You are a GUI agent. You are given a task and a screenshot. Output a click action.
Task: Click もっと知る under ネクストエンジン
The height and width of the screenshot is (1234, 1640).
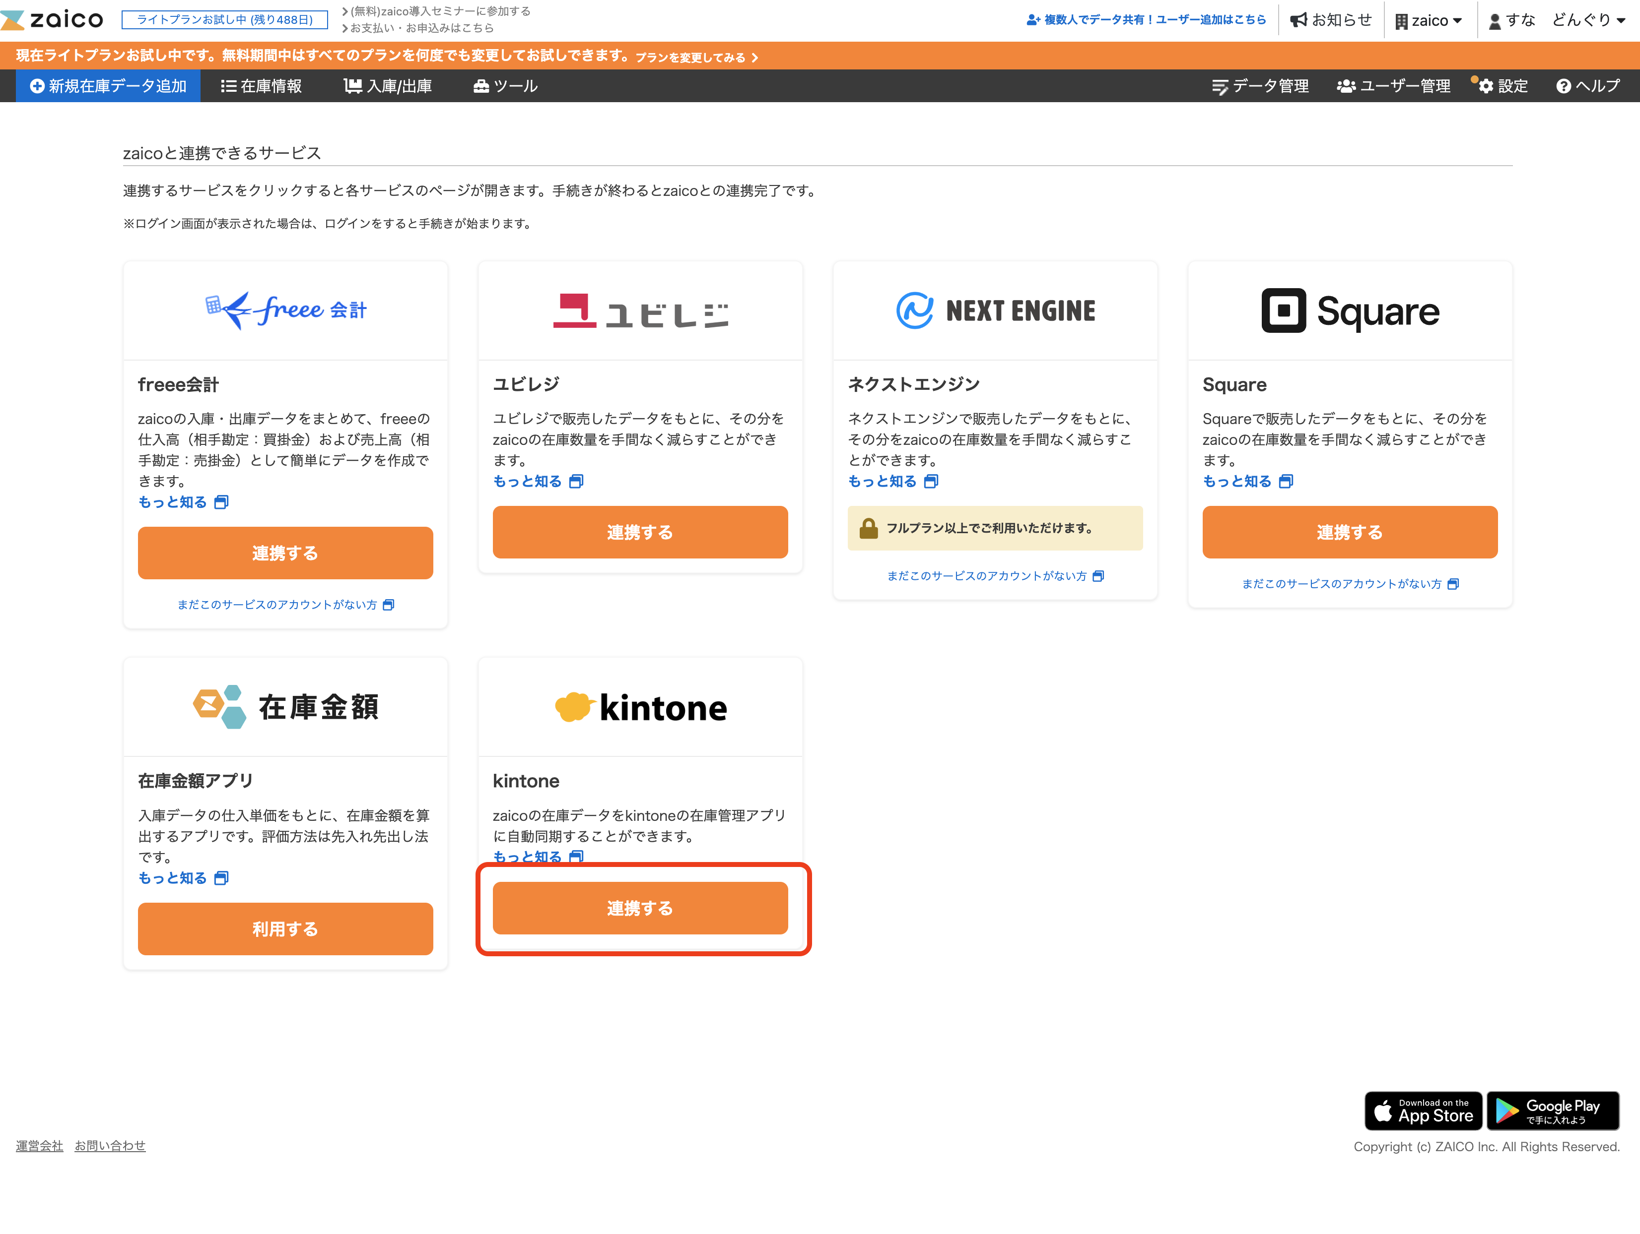[x=893, y=482]
